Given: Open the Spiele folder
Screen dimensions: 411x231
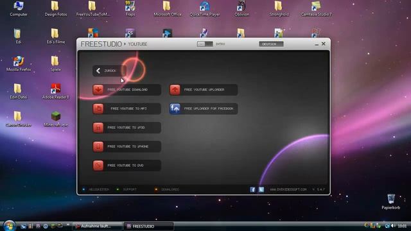Looking at the screenshot, I should tap(56, 64).
